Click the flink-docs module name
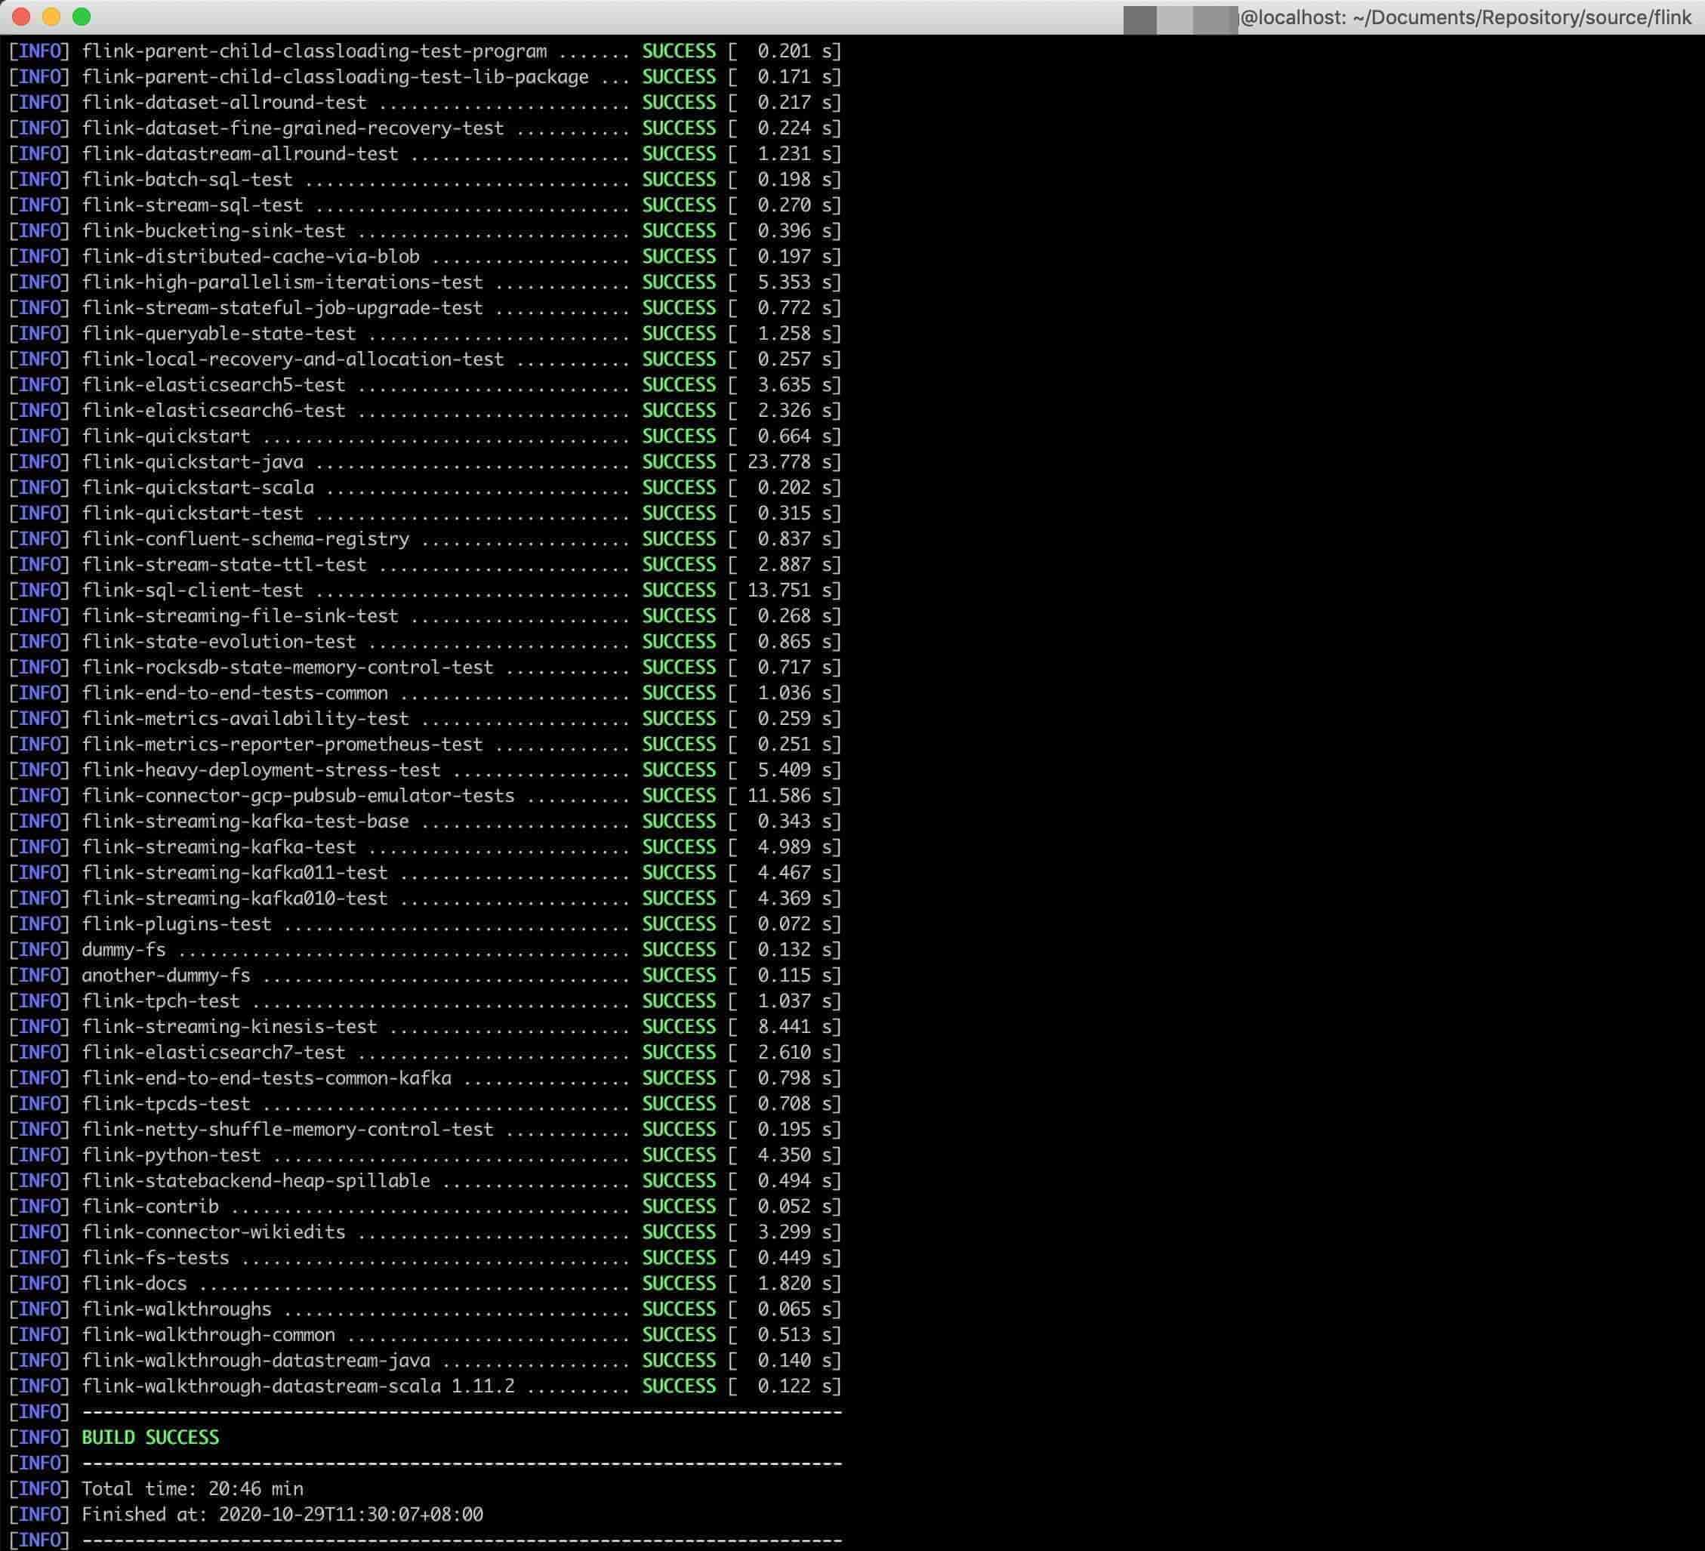This screenshot has height=1551, width=1705. click(134, 1284)
